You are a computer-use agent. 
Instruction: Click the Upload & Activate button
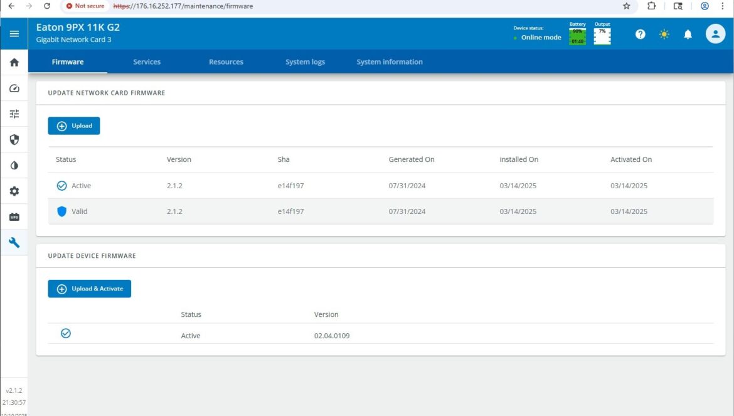(90, 289)
